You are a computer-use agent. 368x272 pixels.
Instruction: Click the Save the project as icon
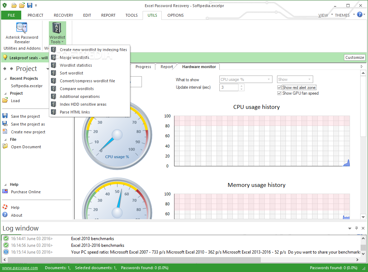5,123
